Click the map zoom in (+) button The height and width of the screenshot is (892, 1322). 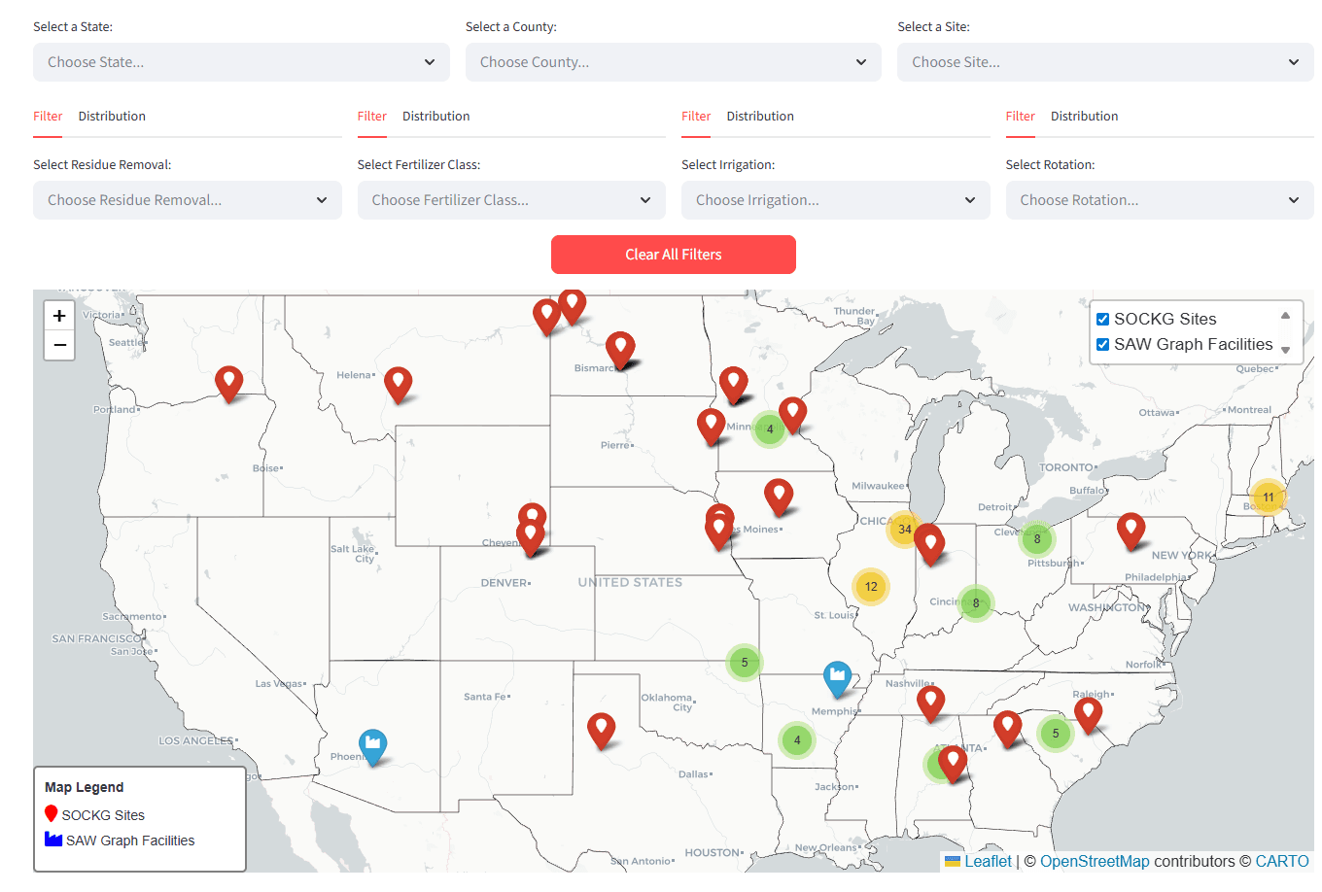pos(59,315)
